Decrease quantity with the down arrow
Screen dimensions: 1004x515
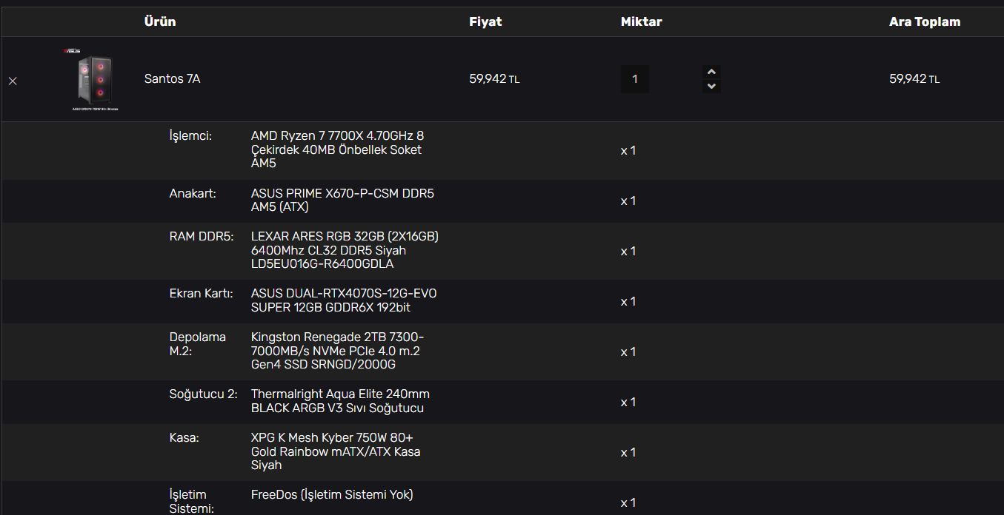pyautogui.click(x=711, y=86)
